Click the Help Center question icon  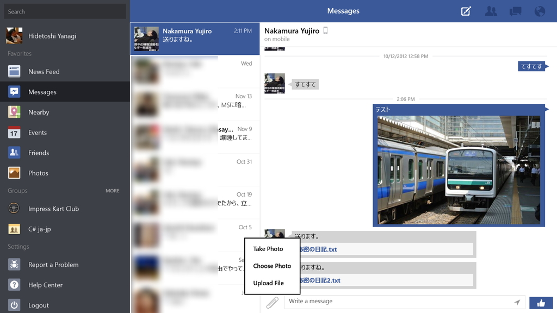click(14, 285)
